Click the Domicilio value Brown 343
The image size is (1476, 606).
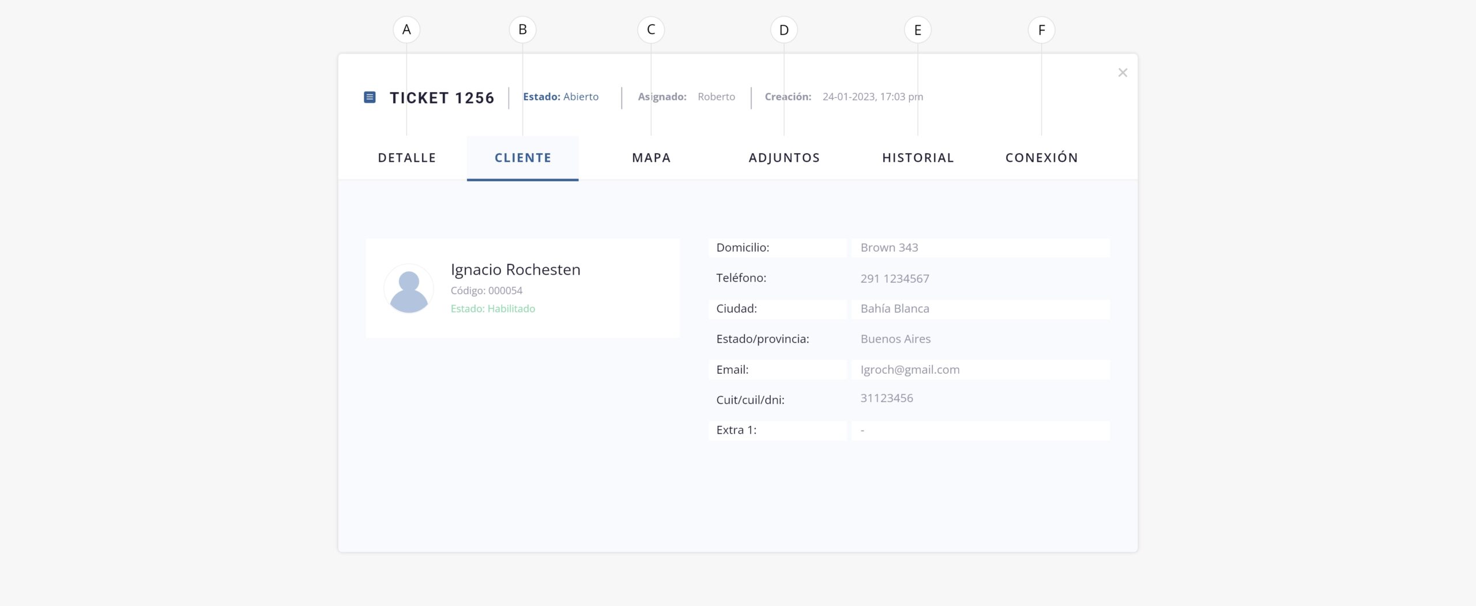click(889, 248)
